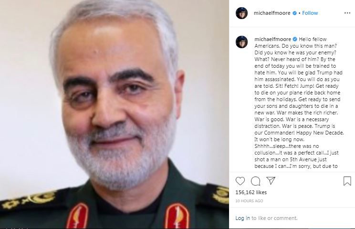The height and width of the screenshot is (229, 355).
Task: Open michaelfmoore profile from the header username
Action: point(272,13)
